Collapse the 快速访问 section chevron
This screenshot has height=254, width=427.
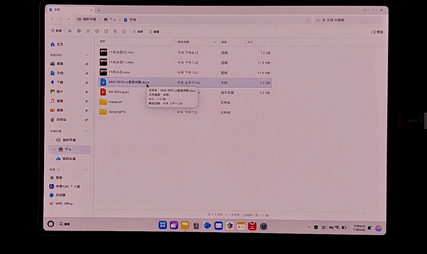86,55
